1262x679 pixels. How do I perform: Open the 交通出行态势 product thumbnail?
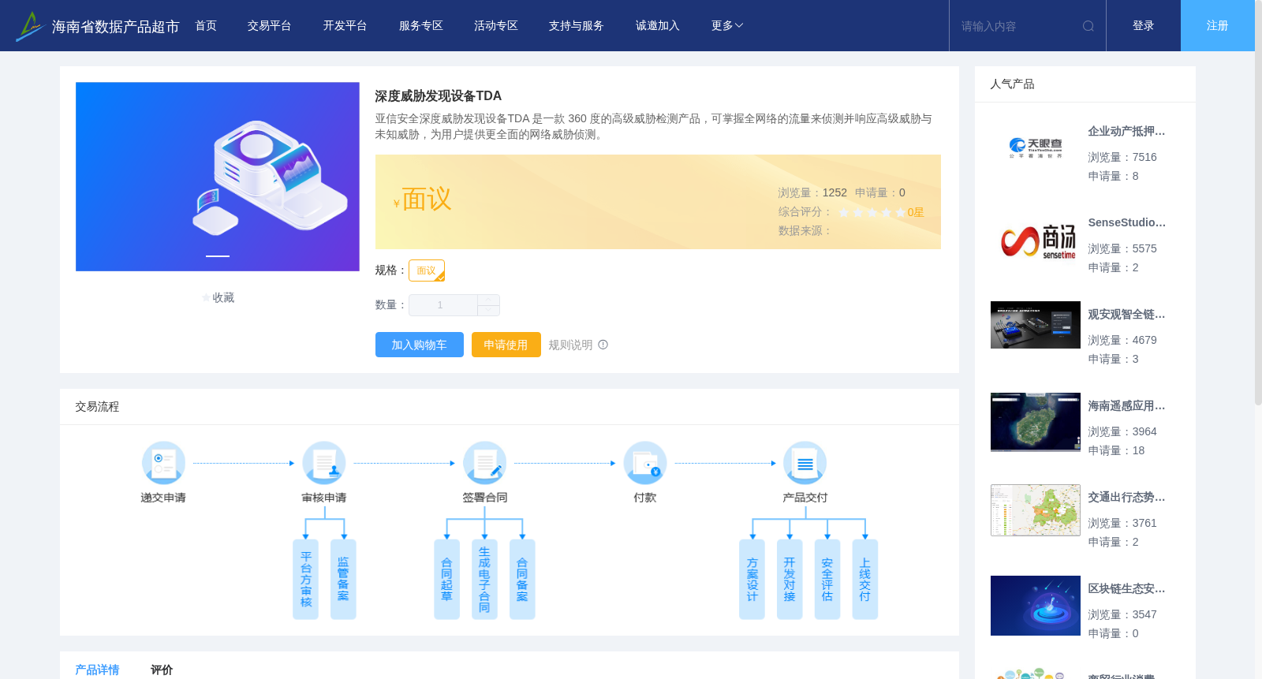[1036, 510]
